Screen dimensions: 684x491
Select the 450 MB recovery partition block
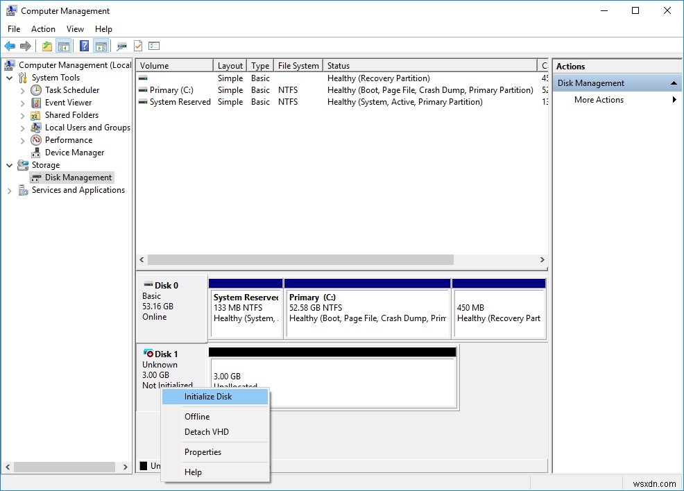click(499, 309)
